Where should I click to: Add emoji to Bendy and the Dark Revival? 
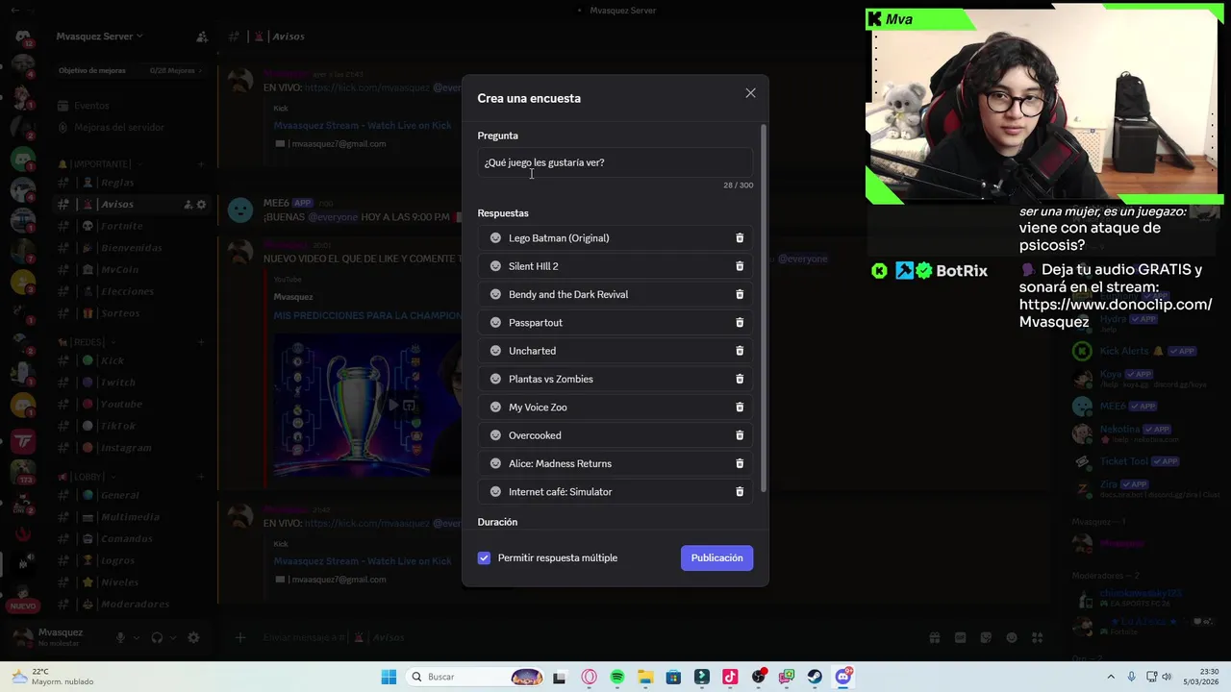[x=495, y=294]
